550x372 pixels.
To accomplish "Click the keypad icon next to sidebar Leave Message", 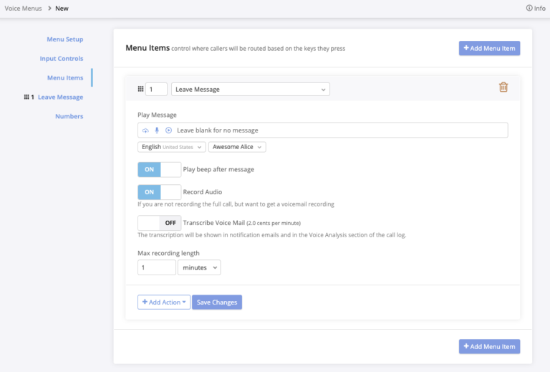I will tap(26, 97).
